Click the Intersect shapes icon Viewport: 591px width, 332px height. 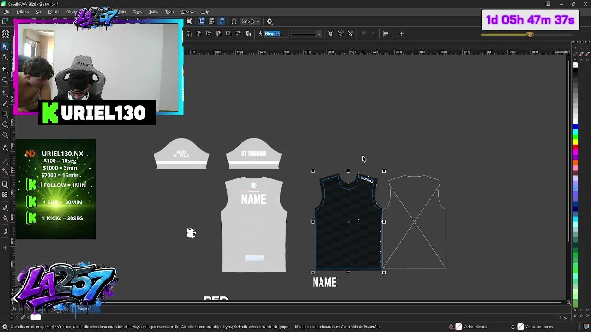[209, 34]
